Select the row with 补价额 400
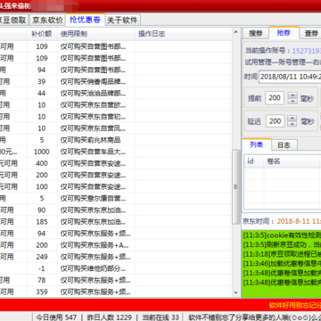The width and height of the screenshot is (321, 321). [116, 163]
